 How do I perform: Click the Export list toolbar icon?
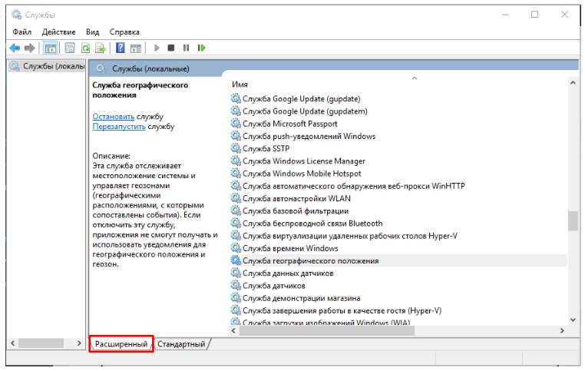[x=99, y=48]
